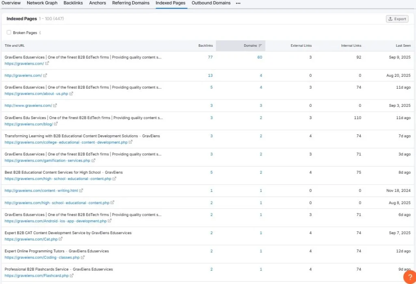This screenshot has height=284, width=416.
Task: Open external icon for college-educational-content-development.php
Action: pos(130,142)
